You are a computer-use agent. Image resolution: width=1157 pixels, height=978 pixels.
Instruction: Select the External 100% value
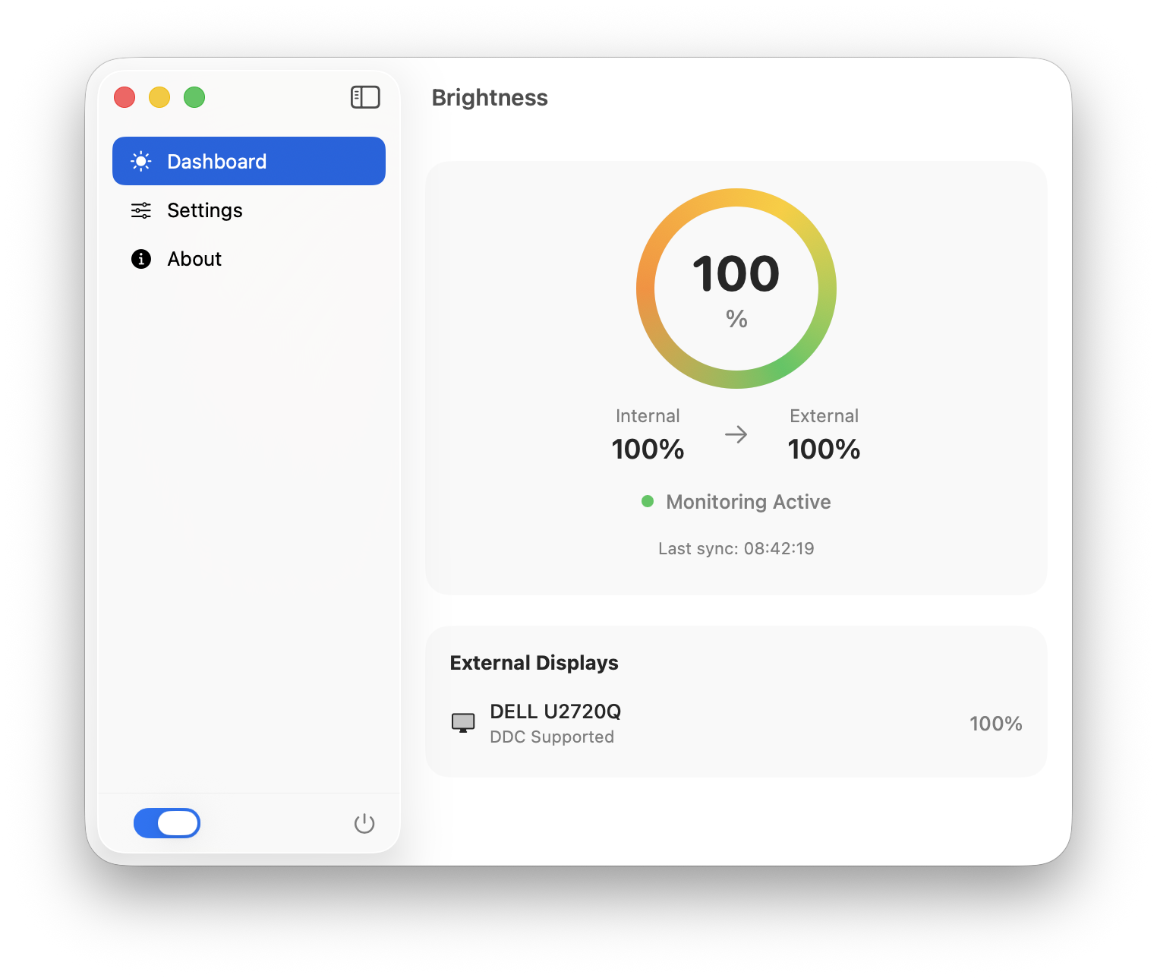824,449
